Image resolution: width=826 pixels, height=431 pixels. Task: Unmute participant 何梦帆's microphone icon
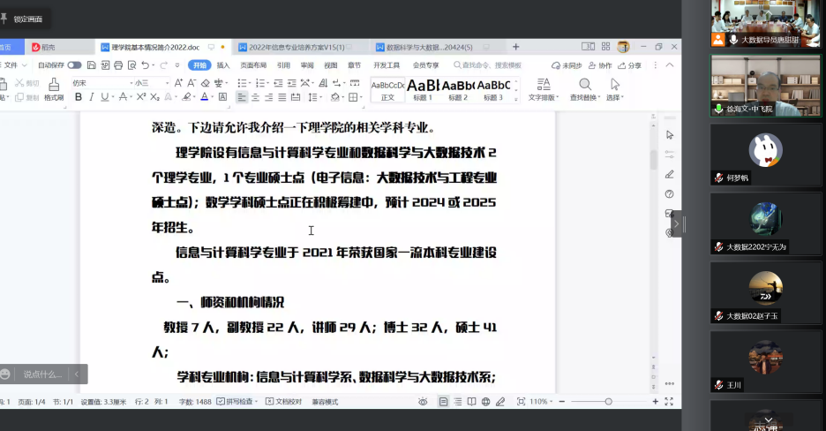click(718, 178)
